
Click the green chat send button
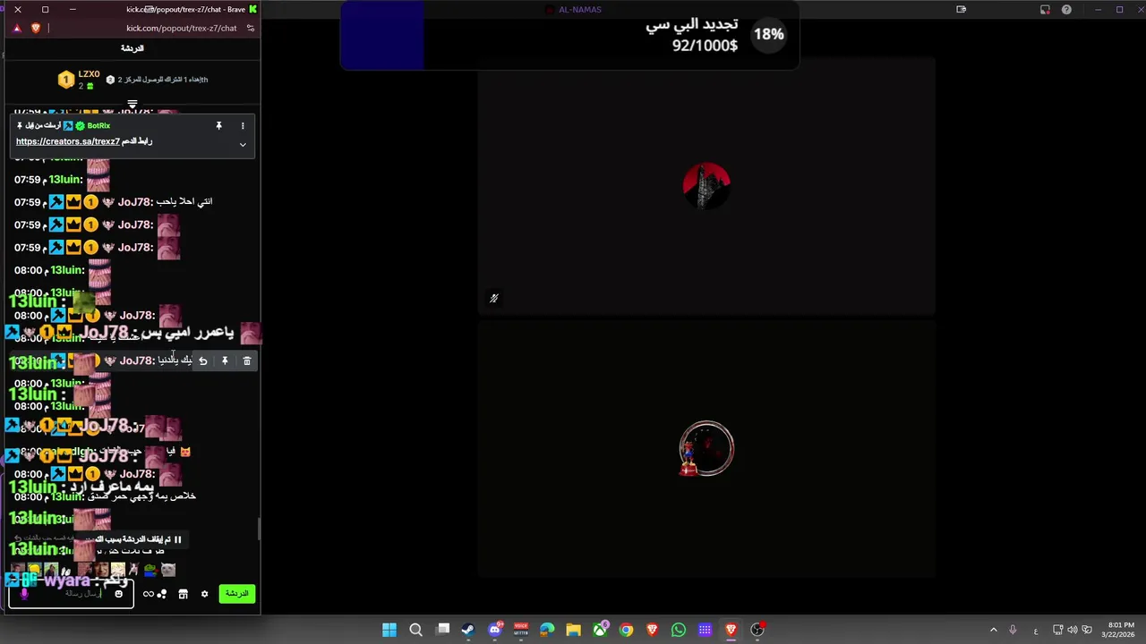(x=237, y=594)
